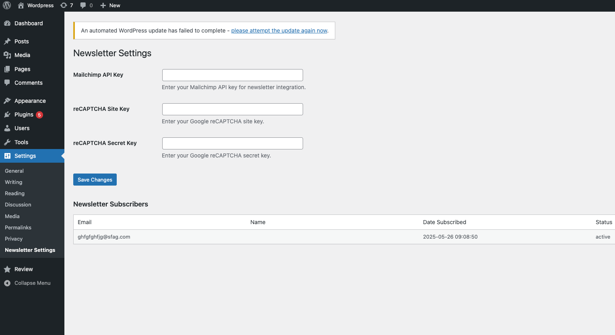Select Newsletter Settings submenu item
This screenshot has width=615, height=335.
click(30, 250)
